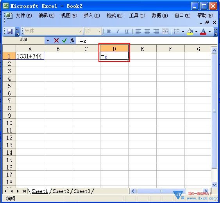Apply the borders icon
The width and height of the screenshot is (220, 203).
pos(177,32)
